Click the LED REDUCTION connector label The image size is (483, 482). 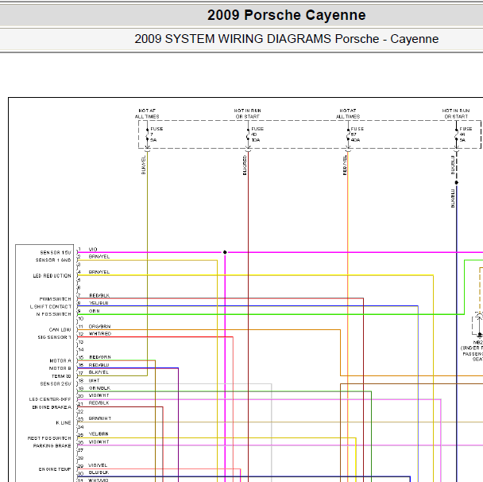[x=52, y=276]
